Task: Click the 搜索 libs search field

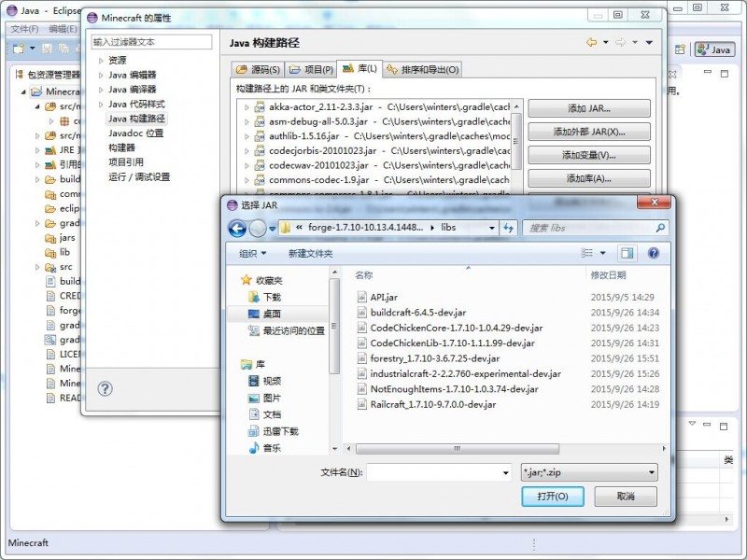Action: [x=595, y=228]
